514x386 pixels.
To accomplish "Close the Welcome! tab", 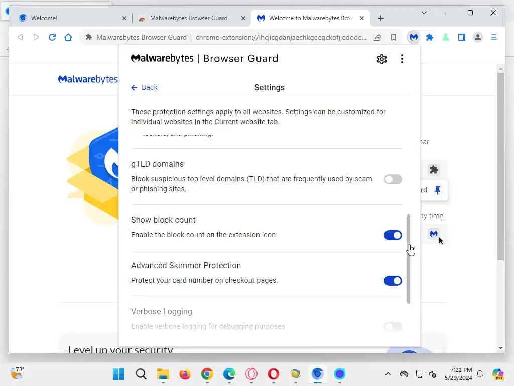I will point(124,18).
